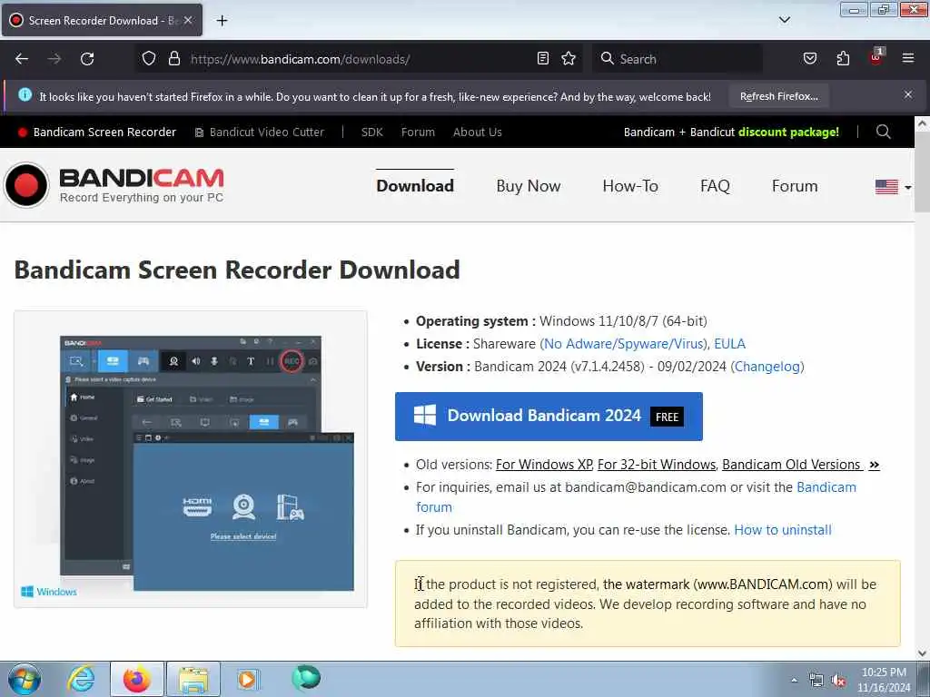Save page to Pocket icon
The height and width of the screenshot is (697, 930).
pyautogui.click(x=810, y=59)
